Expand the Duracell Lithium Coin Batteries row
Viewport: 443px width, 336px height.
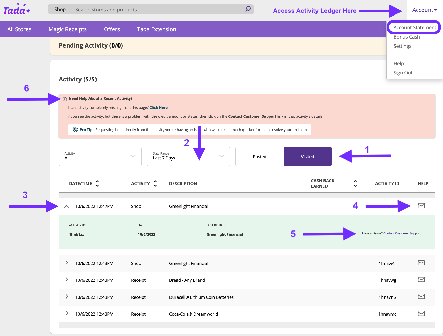tap(67, 296)
